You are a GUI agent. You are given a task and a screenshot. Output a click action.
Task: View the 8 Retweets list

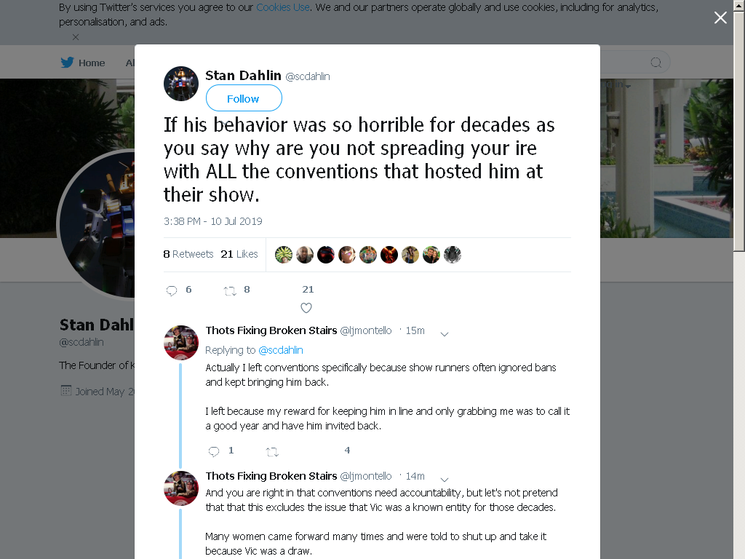(x=188, y=254)
